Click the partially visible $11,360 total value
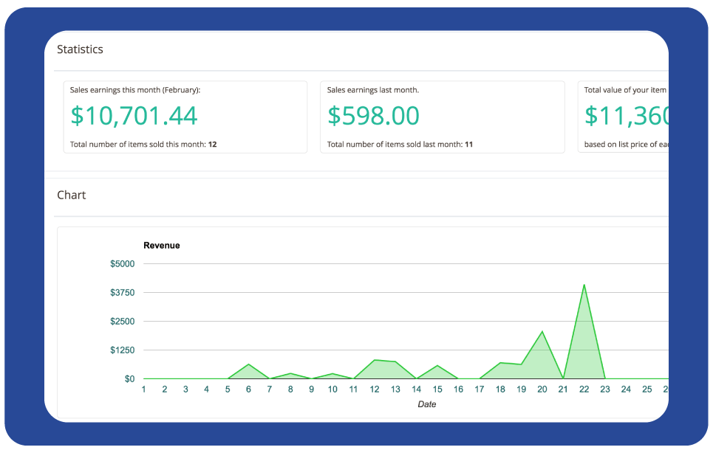The height and width of the screenshot is (450, 713). 627,116
